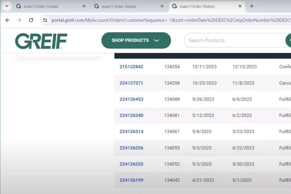
Task: Click PO number 134052
Action: point(172,164)
